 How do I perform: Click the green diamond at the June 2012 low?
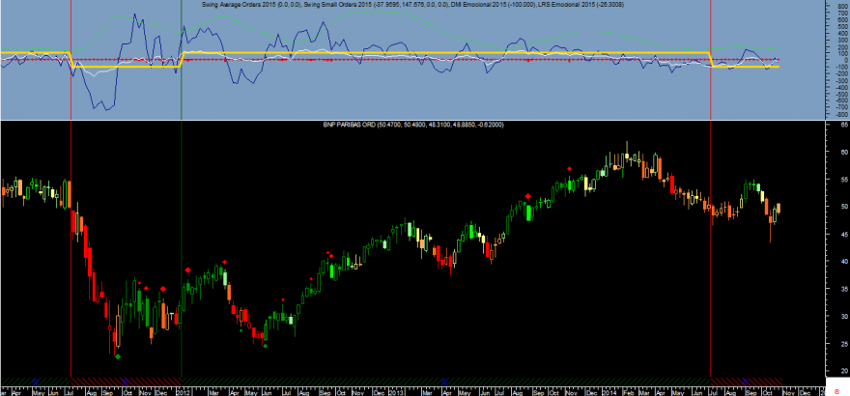click(x=265, y=346)
